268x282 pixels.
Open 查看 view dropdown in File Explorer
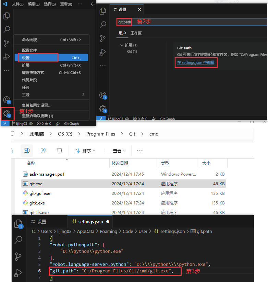115,151
